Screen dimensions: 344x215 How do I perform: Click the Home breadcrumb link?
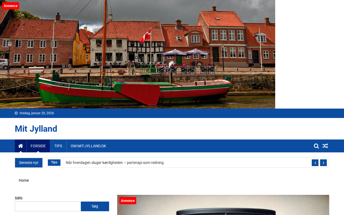[x=24, y=180]
